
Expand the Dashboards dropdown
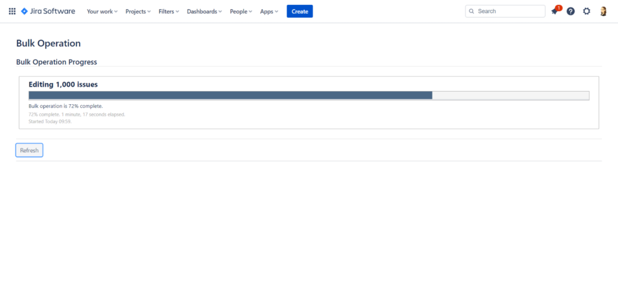(x=204, y=11)
